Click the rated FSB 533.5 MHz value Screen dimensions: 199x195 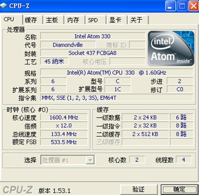click(64, 142)
